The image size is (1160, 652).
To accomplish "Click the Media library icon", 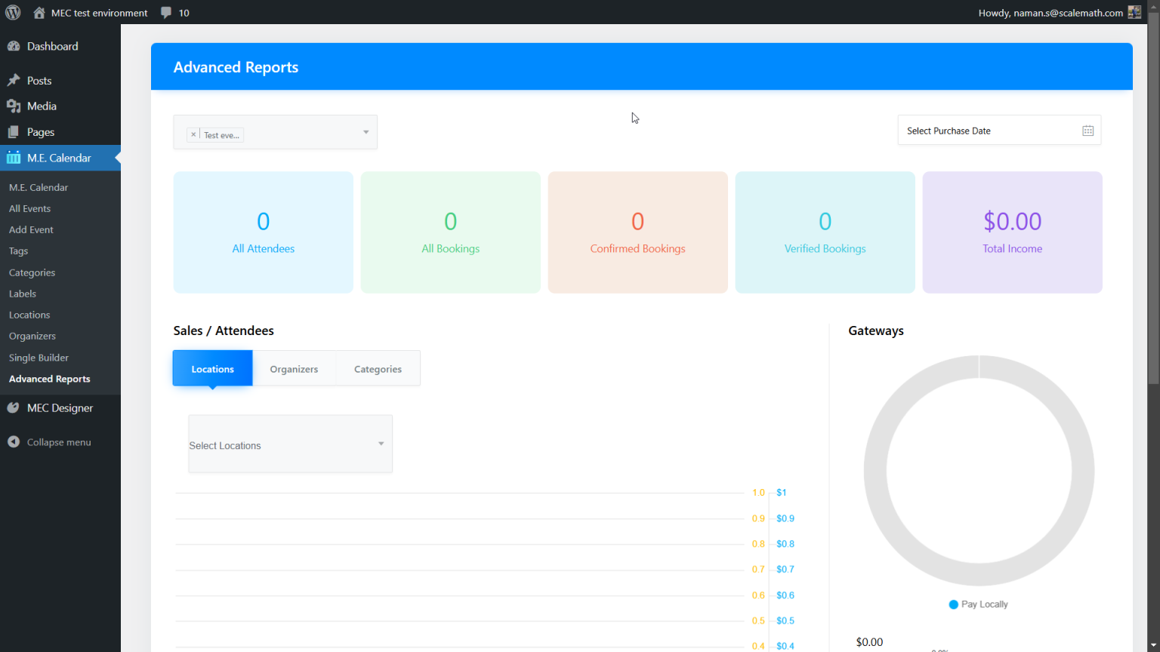I will click(x=13, y=106).
